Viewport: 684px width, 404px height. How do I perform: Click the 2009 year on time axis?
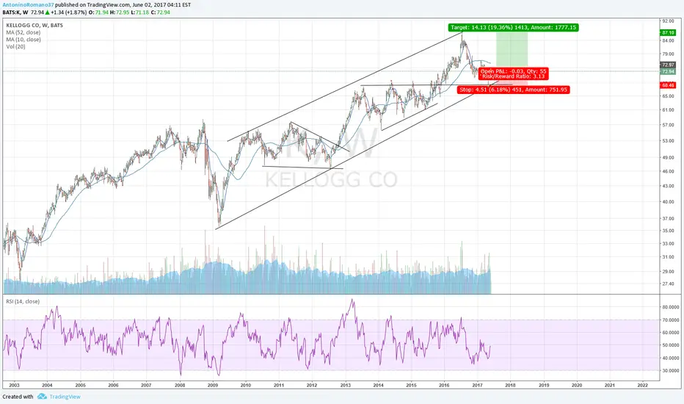[213, 385]
